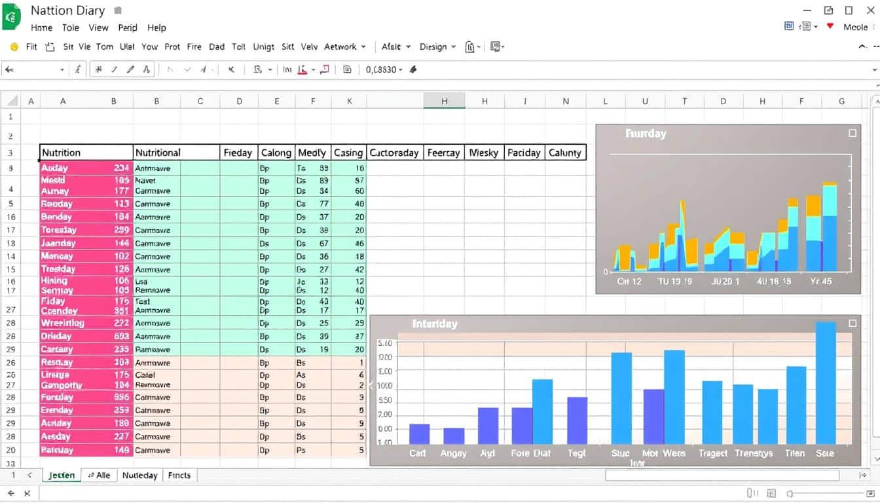Image resolution: width=880 pixels, height=503 pixels.
Task: Select the Jecten sheet tab
Action: [x=62, y=475]
